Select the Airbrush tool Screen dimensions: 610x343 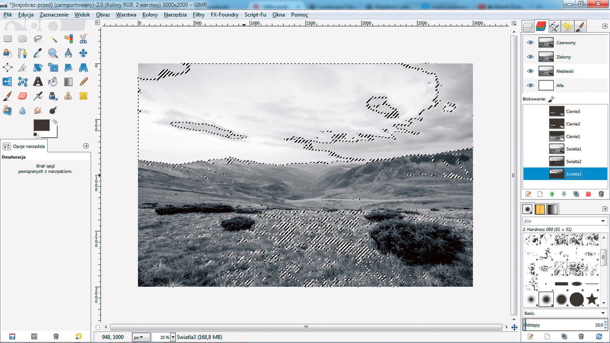tap(38, 96)
